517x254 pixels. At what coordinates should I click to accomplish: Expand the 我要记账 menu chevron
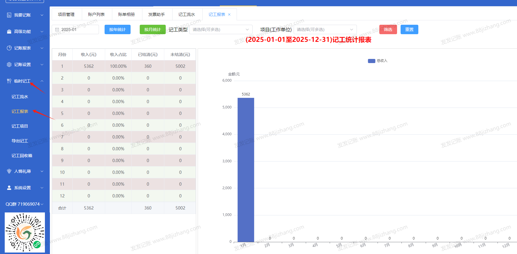coord(42,15)
